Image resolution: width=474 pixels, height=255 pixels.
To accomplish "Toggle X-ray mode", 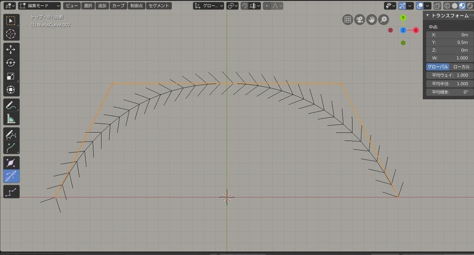I will coord(437,6).
